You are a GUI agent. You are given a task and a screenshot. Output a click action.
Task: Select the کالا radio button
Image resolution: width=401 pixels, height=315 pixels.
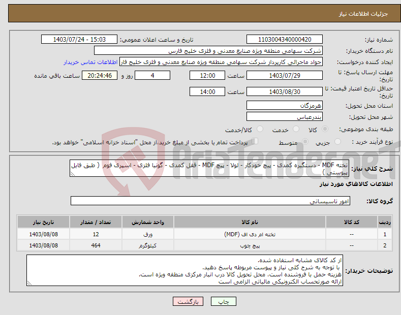(325, 129)
